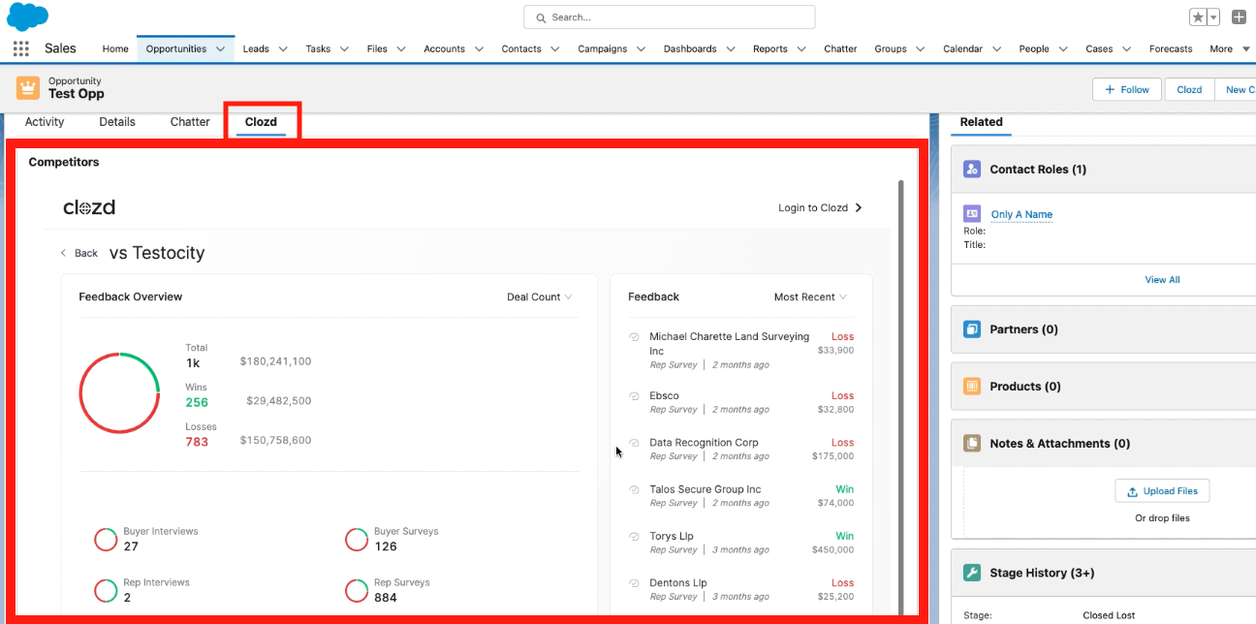This screenshot has width=1256, height=624.
Task: Click the Upload Files button
Action: coord(1162,491)
